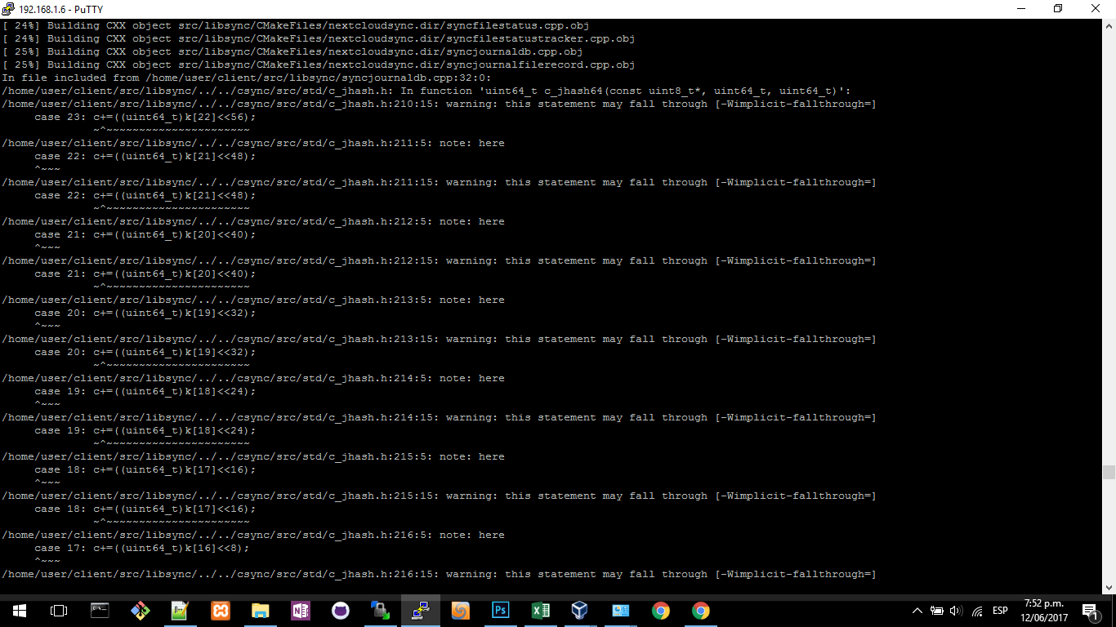Click the scrollbar up arrow in PuTTY

[1109, 24]
